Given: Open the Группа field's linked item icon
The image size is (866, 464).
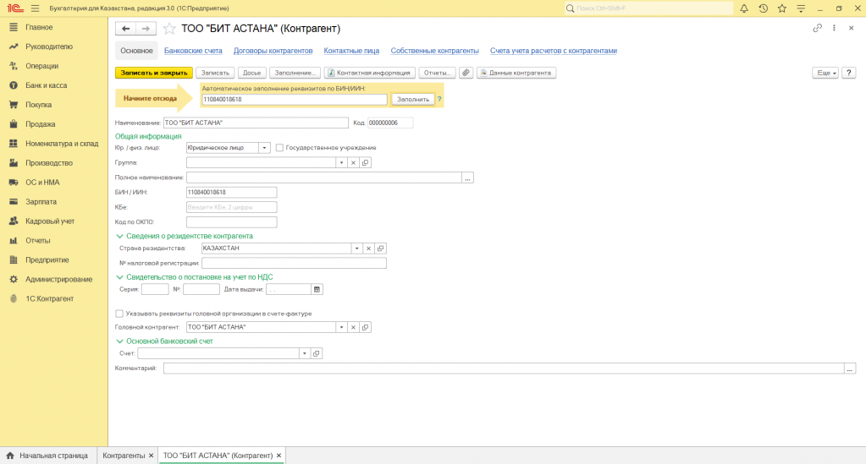Looking at the screenshot, I should 365,163.
